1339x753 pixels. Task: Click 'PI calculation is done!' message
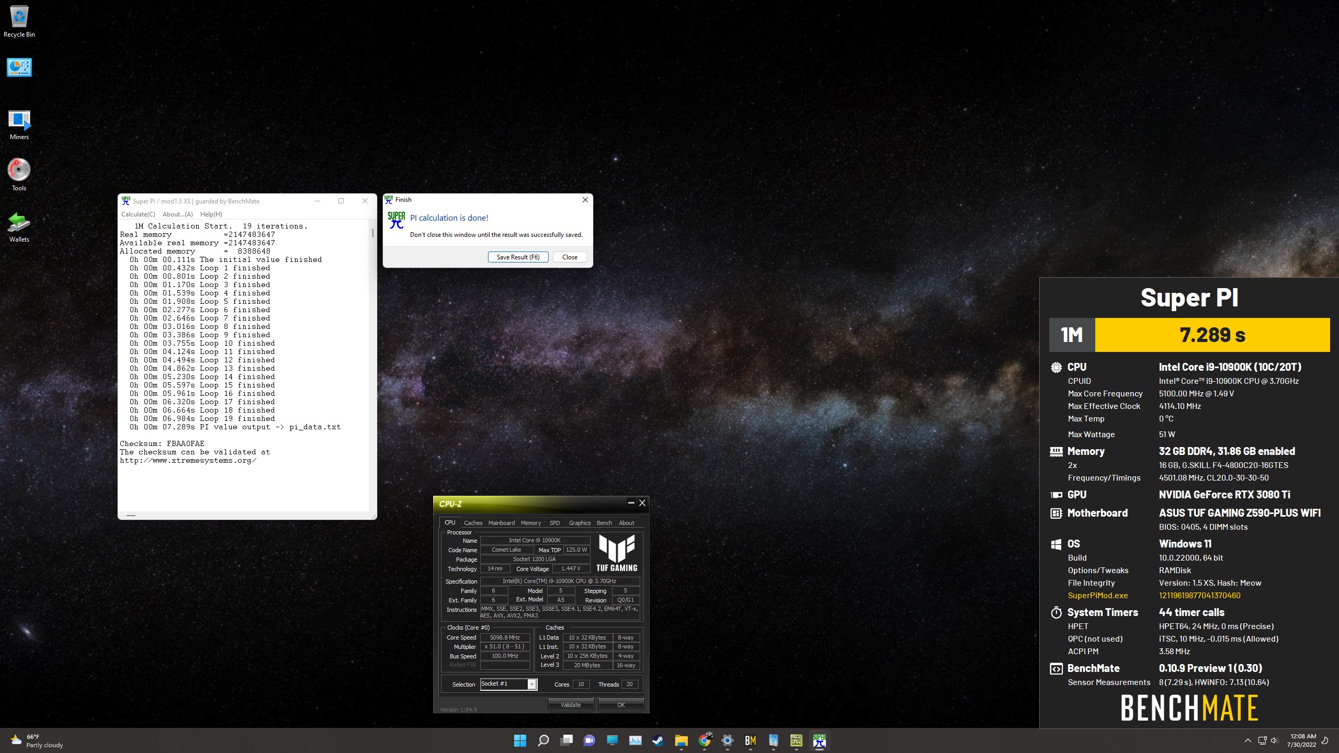click(449, 218)
